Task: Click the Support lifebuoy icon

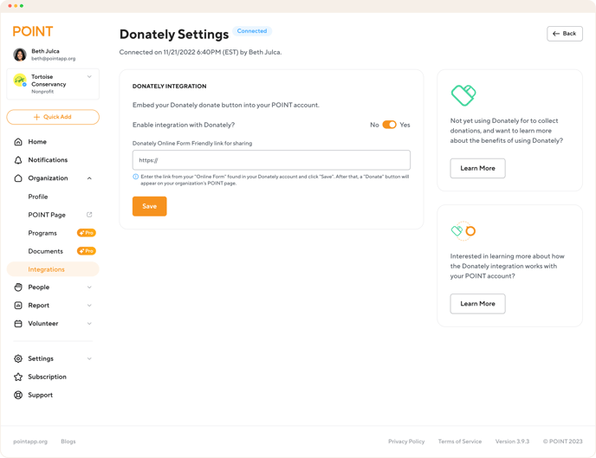Action: click(x=18, y=395)
